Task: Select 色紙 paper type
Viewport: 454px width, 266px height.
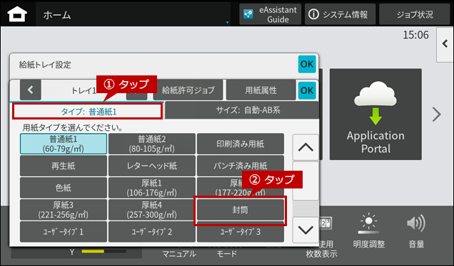Action: tap(64, 188)
